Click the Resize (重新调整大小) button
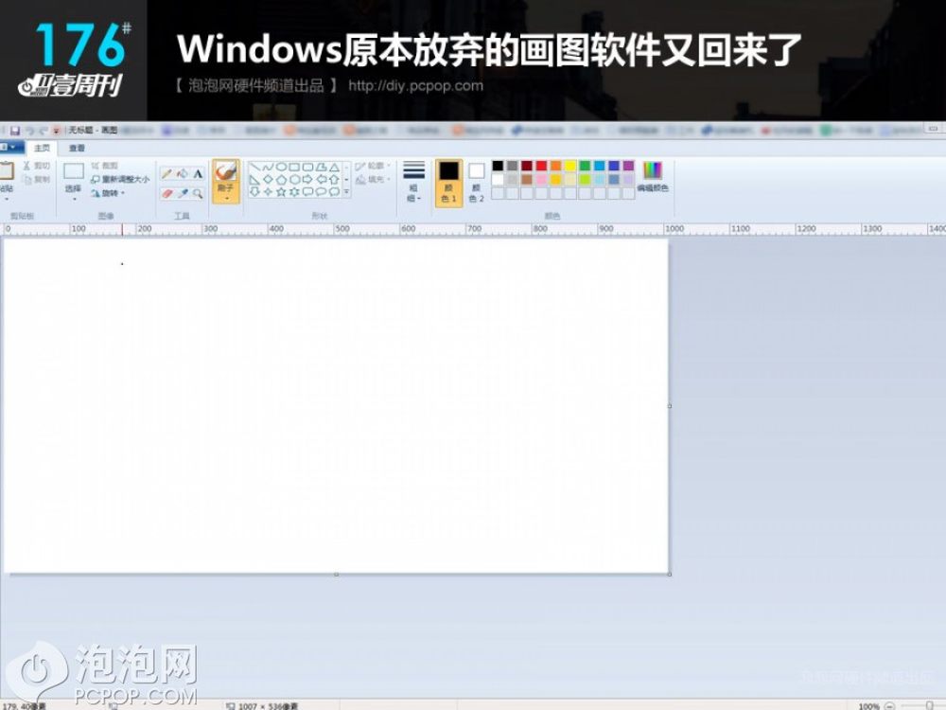Image resolution: width=946 pixels, height=710 pixels. 119,179
